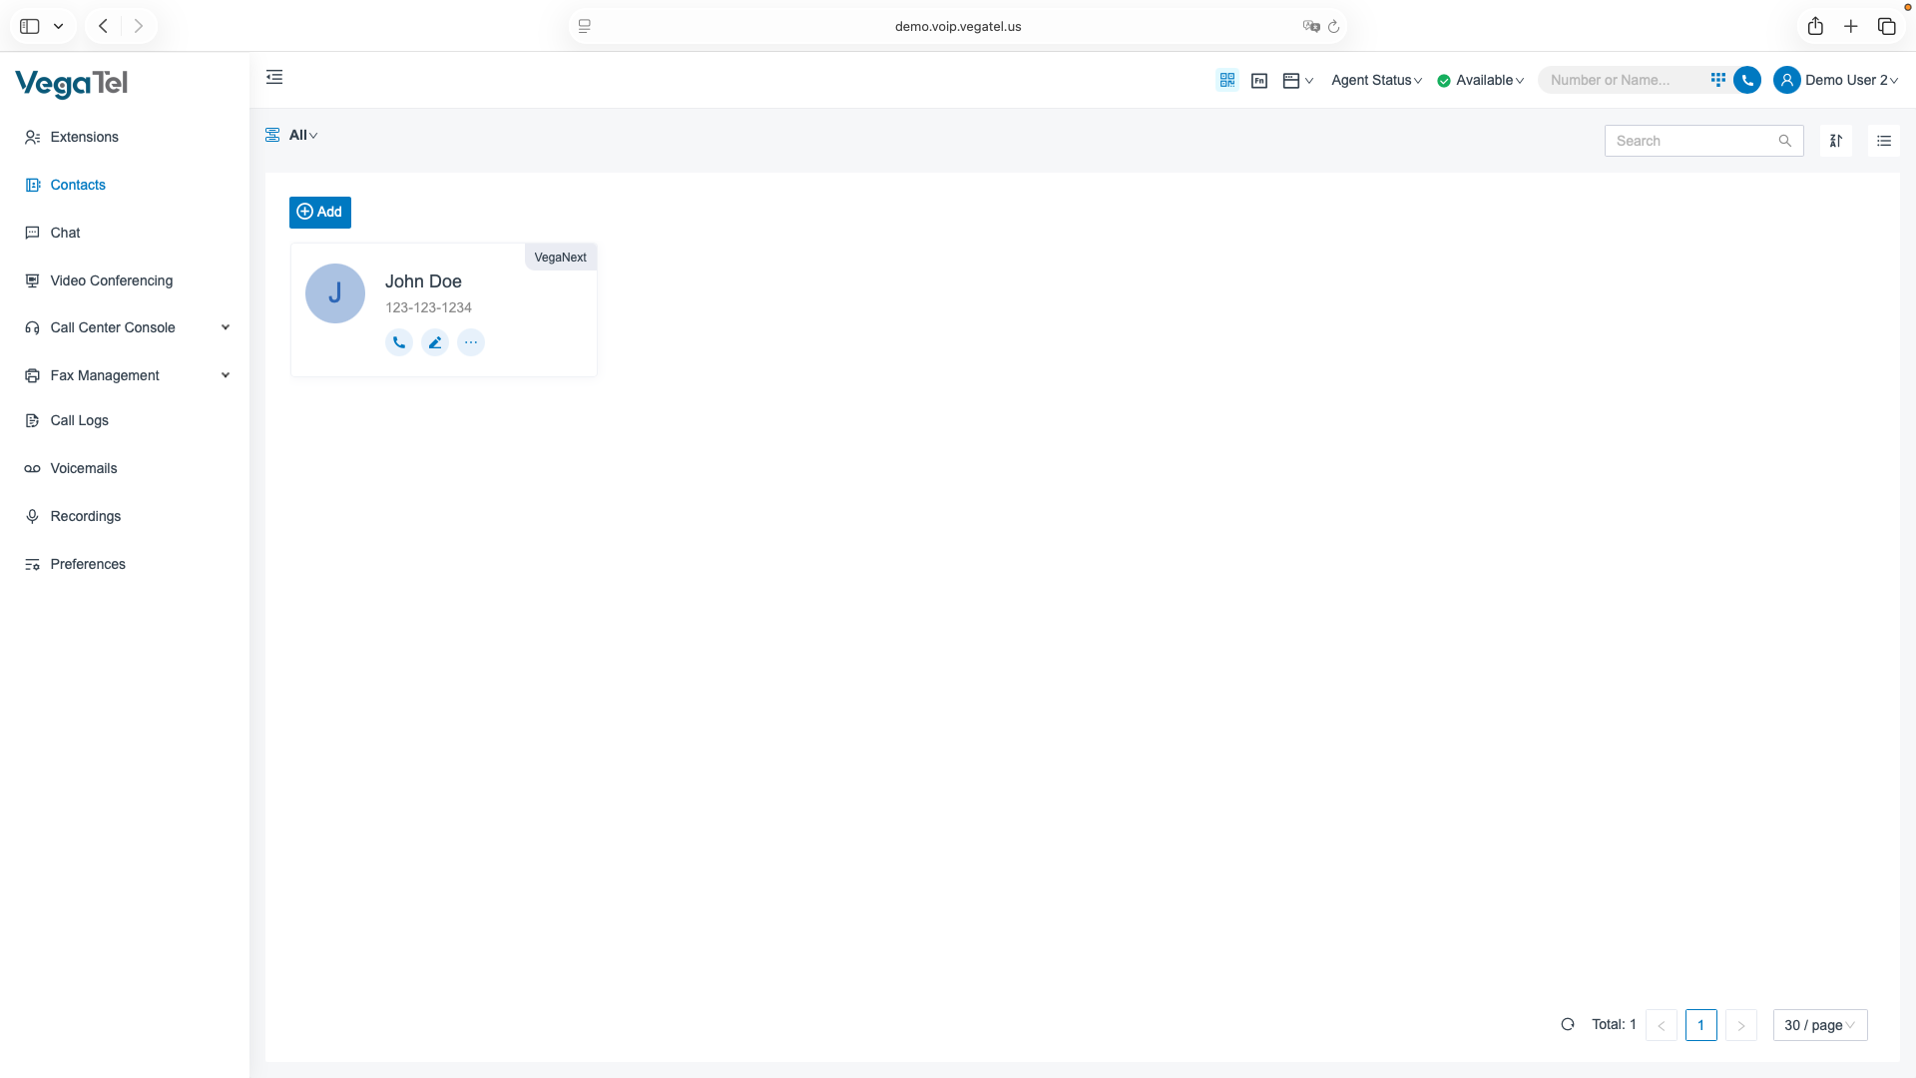This screenshot has width=1916, height=1078.
Task: Click the call icon on John Doe card
Action: [x=398, y=342]
